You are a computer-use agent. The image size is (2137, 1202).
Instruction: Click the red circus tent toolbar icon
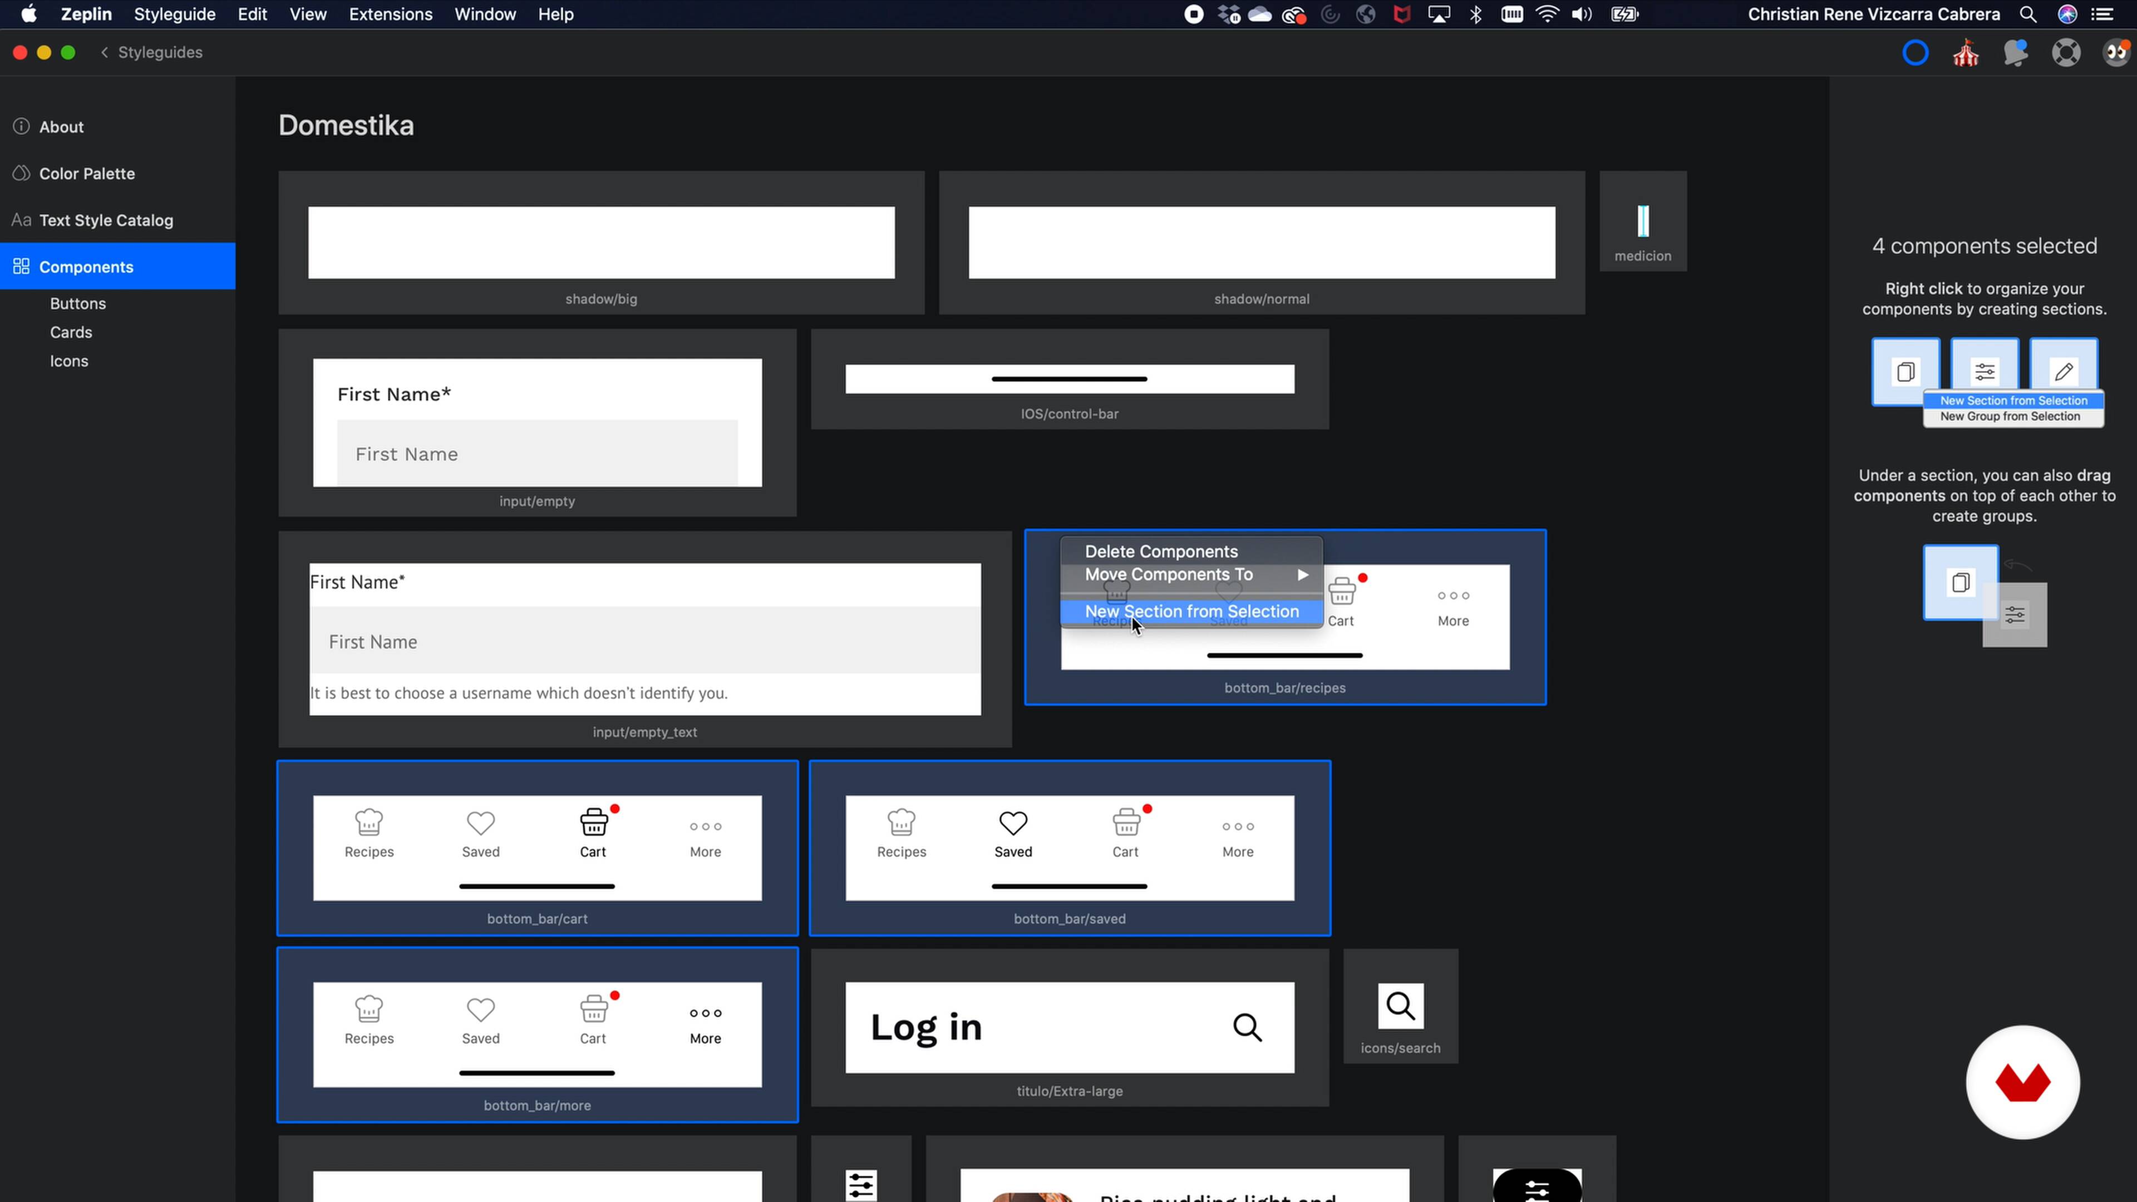1965,53
